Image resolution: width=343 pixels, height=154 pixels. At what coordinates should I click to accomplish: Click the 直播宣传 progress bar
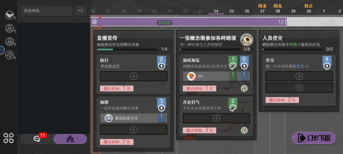127,49
